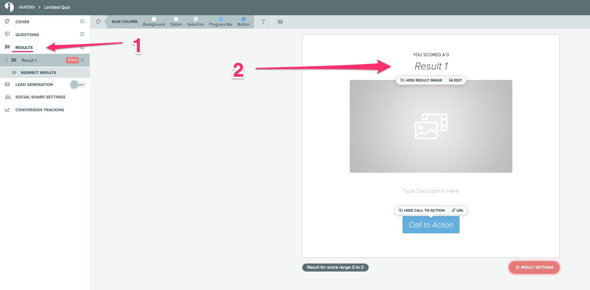Open Redirect Results section
Viewport: 590px width, 290px height.
point(38,72)
